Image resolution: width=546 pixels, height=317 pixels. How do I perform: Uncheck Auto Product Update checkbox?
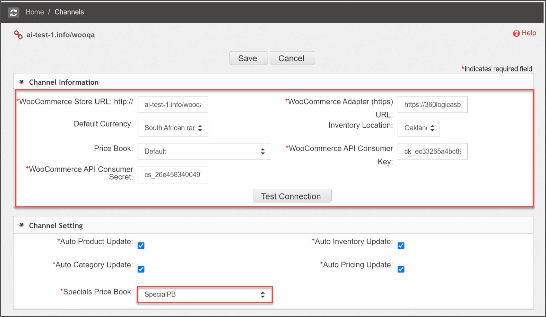pos(141,246)
